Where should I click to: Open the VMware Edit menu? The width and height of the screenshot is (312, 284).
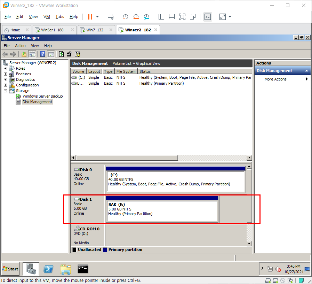20,17
